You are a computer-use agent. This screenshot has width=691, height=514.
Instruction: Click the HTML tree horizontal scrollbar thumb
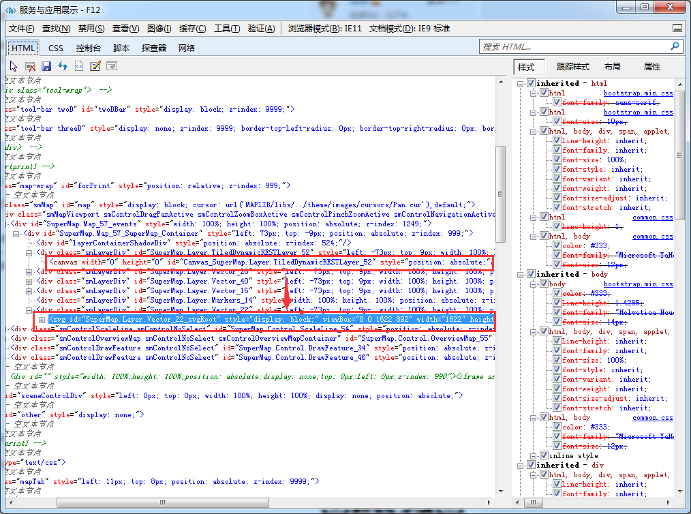pyautogui.click(x=163, y=502)
